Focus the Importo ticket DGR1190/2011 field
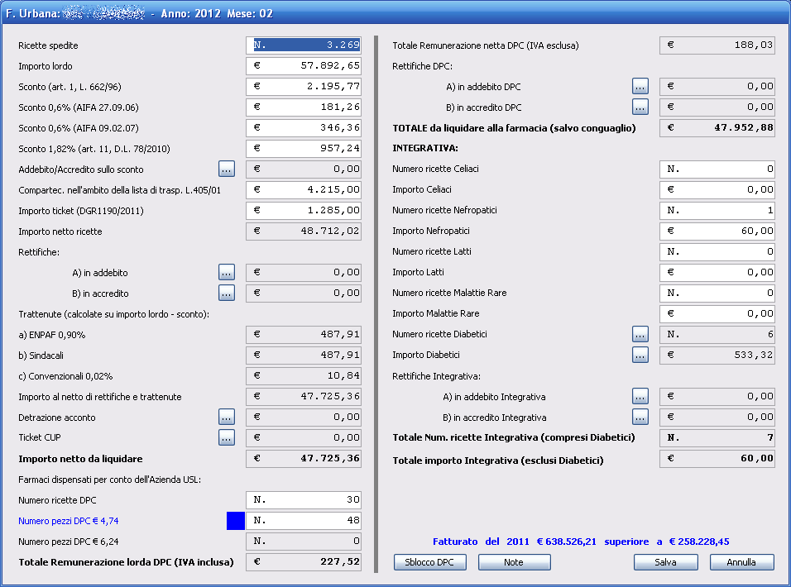Image resolution: width=791 pixels, height=587 pixels. tap(304, 211)
